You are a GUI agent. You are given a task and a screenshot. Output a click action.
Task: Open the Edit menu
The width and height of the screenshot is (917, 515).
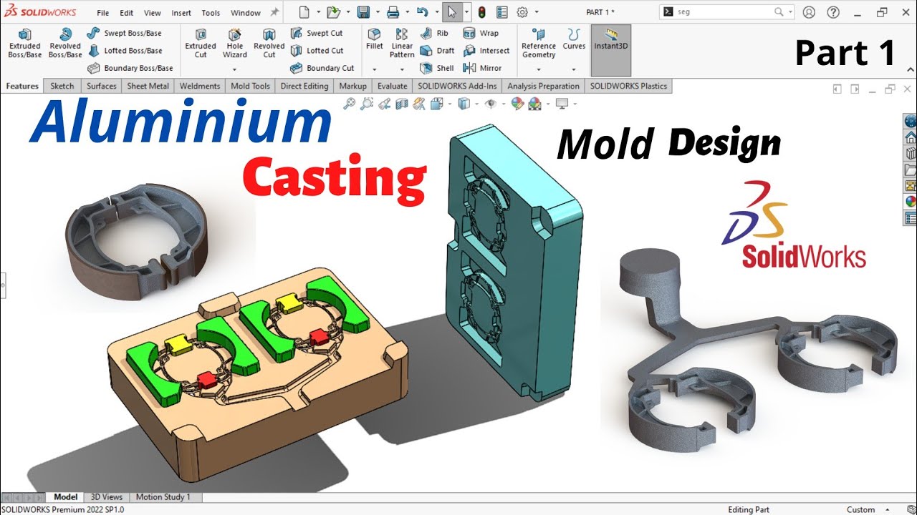point(127,13)
